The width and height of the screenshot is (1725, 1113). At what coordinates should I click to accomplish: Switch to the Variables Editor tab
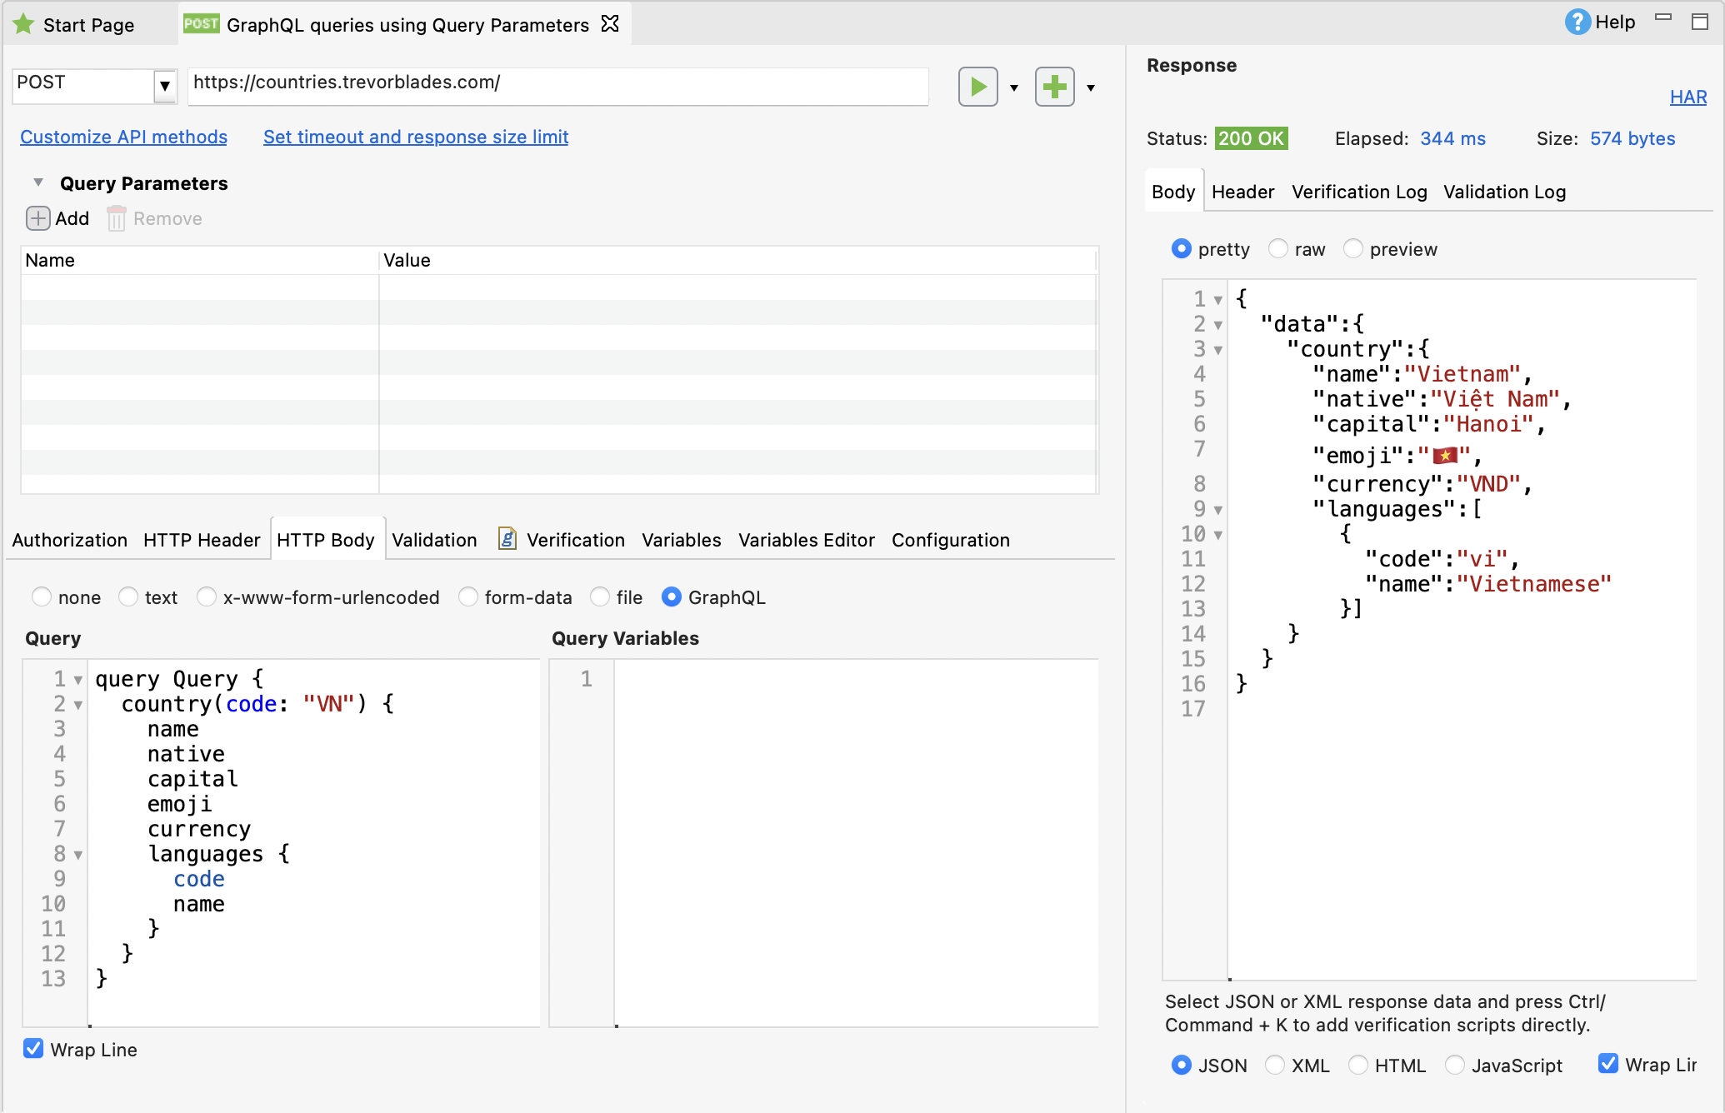[805, 540]
